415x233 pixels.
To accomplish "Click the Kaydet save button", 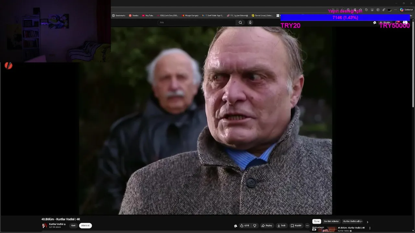I will pos(296,226).
